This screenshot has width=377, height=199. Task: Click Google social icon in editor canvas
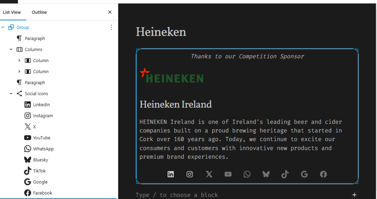click(x=304, y=174)
